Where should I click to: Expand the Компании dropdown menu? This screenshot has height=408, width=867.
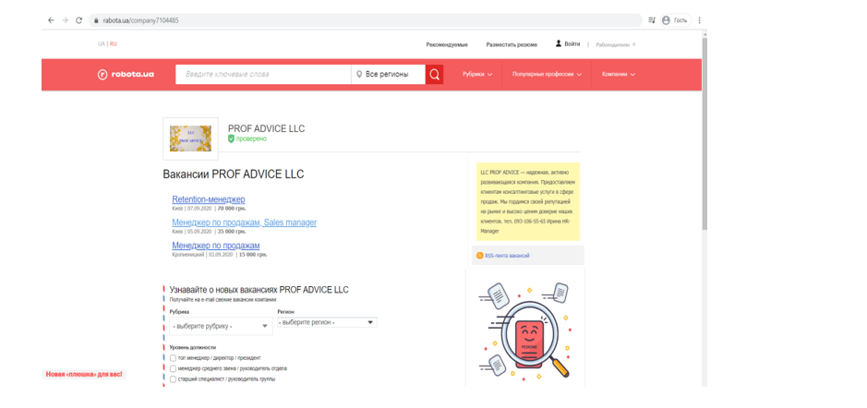point(619,74)
